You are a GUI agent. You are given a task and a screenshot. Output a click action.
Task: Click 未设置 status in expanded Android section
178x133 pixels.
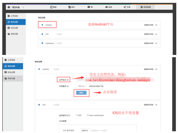click(56, 69)
